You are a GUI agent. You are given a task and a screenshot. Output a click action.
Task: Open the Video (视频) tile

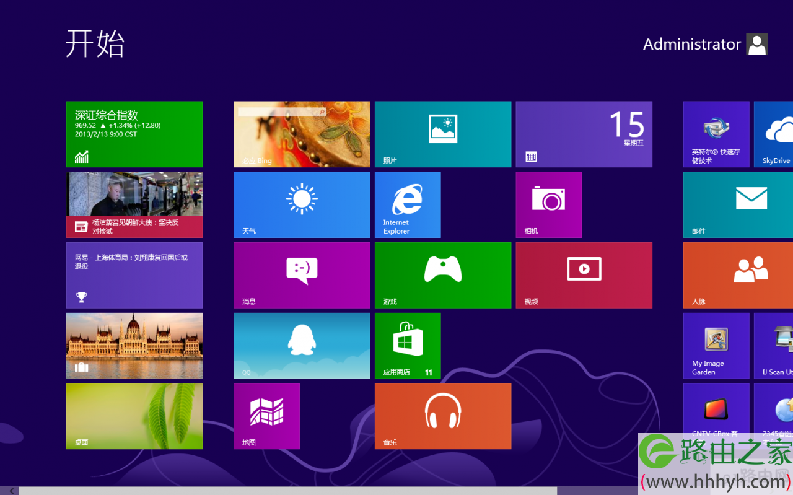pyautogui.click(x=584, y=275)
